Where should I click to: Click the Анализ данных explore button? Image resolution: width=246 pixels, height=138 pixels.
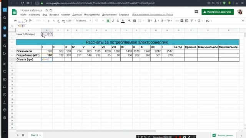pos(223,135)
